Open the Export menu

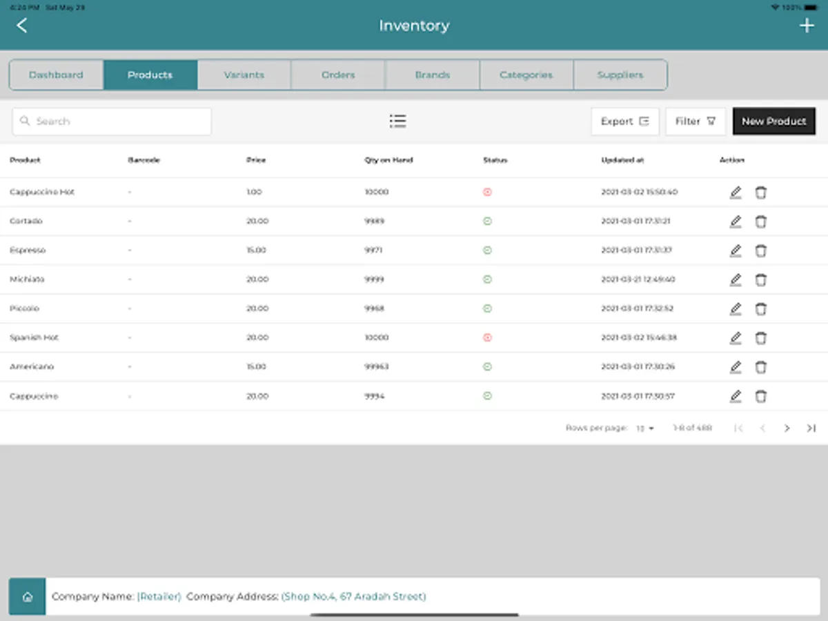[x=625, y=121]
